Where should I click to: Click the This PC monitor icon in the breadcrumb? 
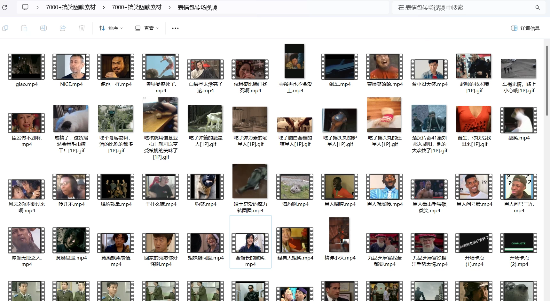[25, 7]
